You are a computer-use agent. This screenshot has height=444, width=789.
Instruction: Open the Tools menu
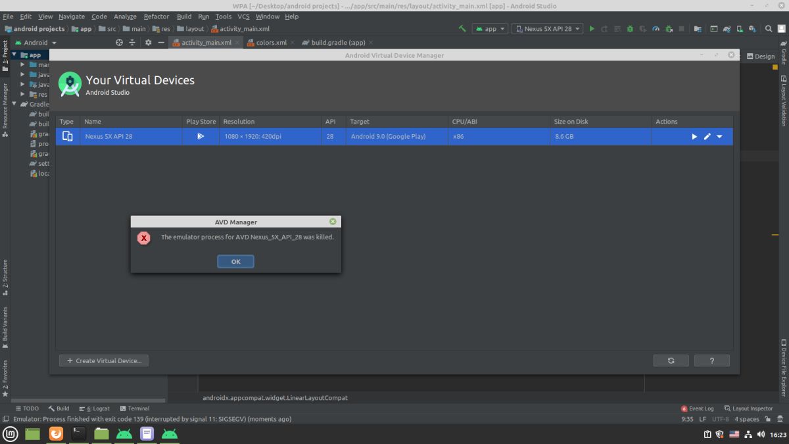[224, 16]
